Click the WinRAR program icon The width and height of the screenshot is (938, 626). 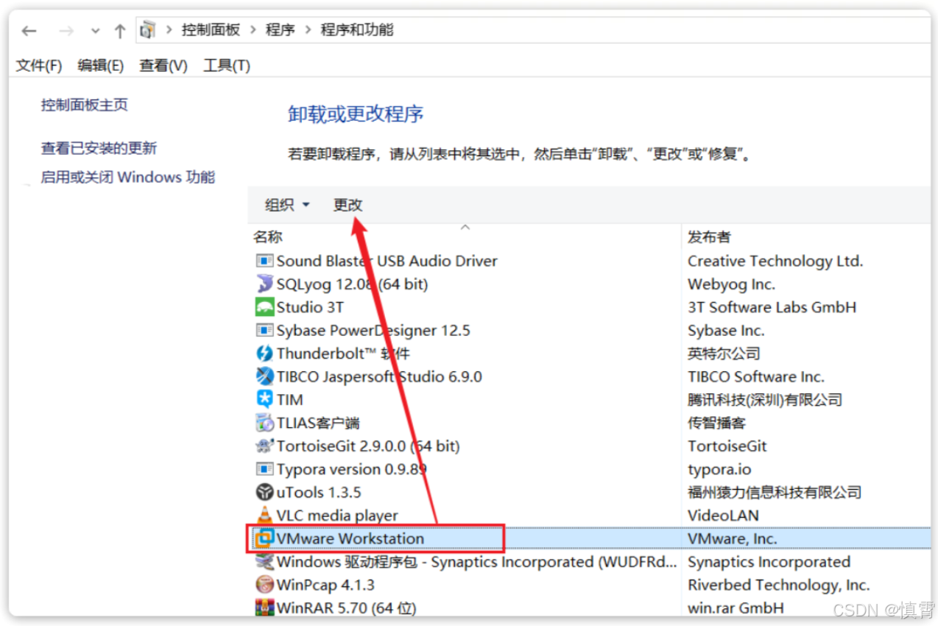point(264,608)
